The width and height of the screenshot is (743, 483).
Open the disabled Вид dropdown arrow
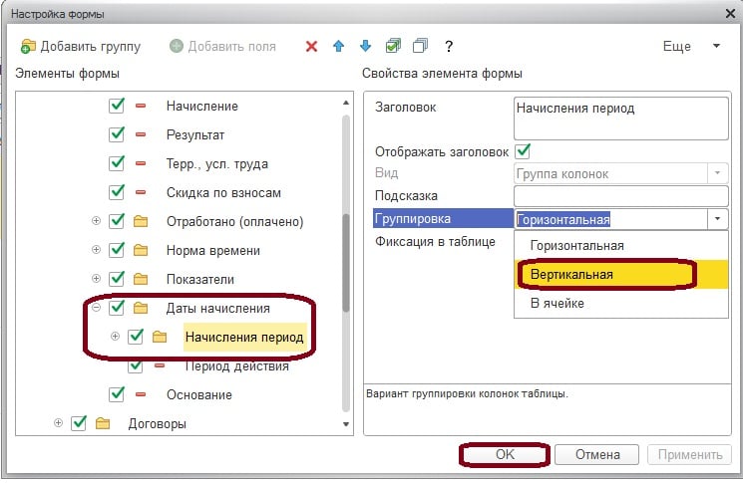point(718,173)
